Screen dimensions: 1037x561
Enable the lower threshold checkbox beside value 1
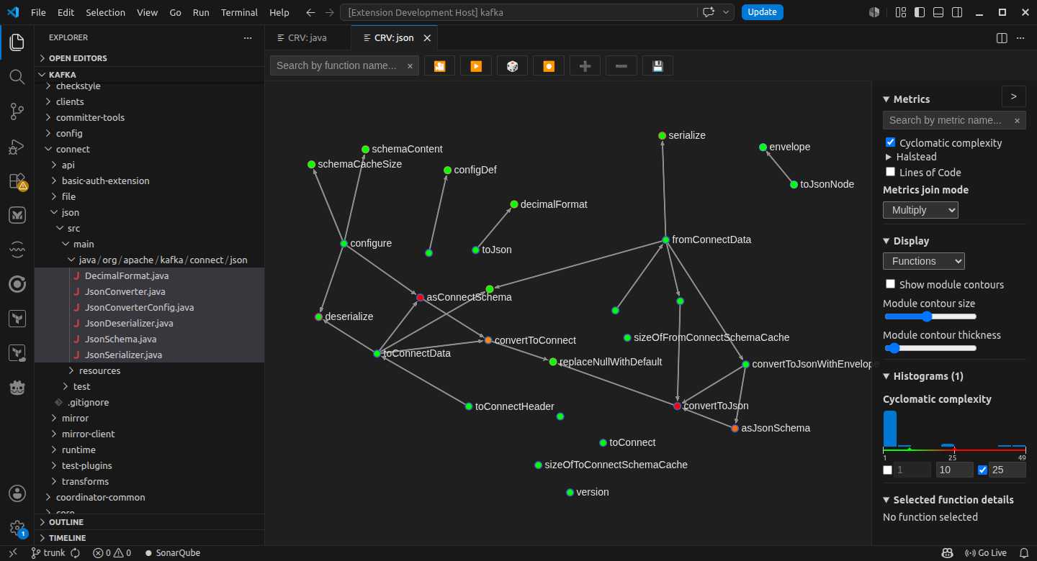coord(888,470)
